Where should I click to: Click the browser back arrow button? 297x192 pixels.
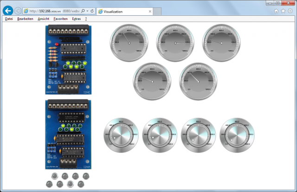pyautogui.click(x=8, y=10)
